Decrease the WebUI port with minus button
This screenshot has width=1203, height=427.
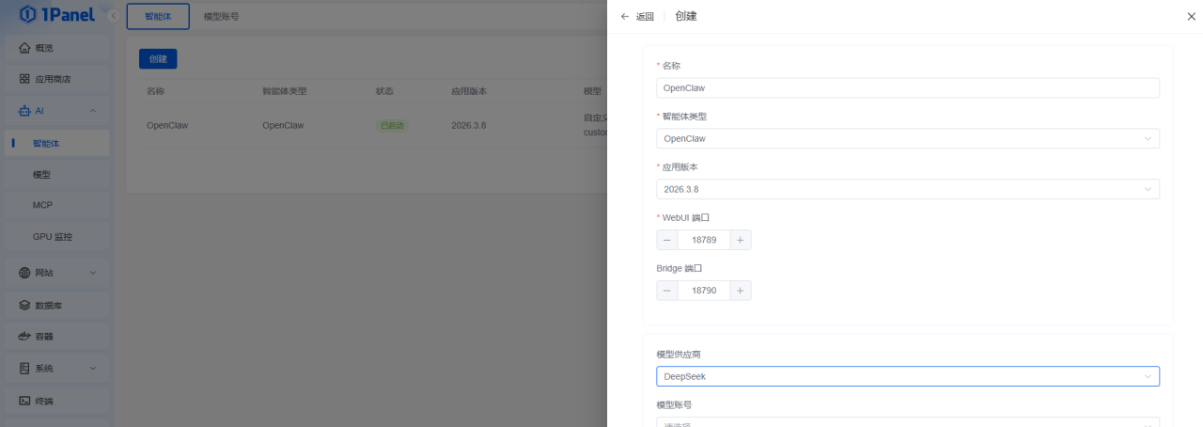coord(667,240)
